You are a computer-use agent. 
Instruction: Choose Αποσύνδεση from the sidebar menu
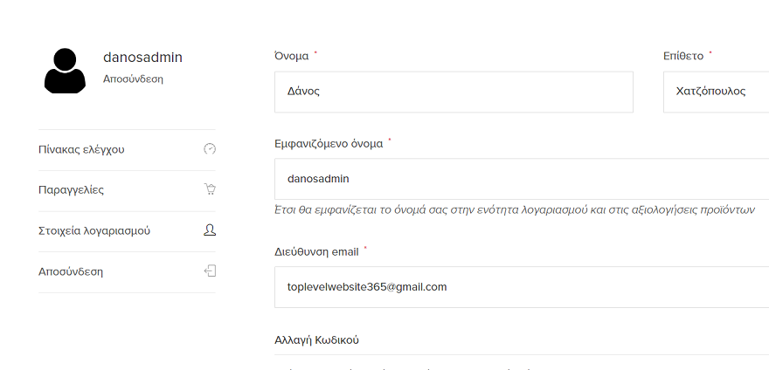point(71,271)
